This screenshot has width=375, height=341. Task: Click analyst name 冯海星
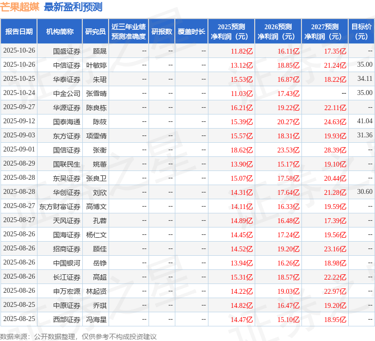pyautogui.click(x=96, y=320)
